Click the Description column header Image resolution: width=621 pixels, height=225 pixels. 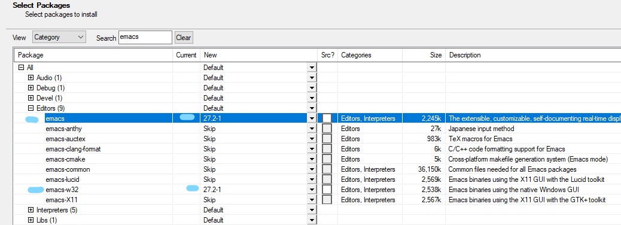tap(533, 55)
